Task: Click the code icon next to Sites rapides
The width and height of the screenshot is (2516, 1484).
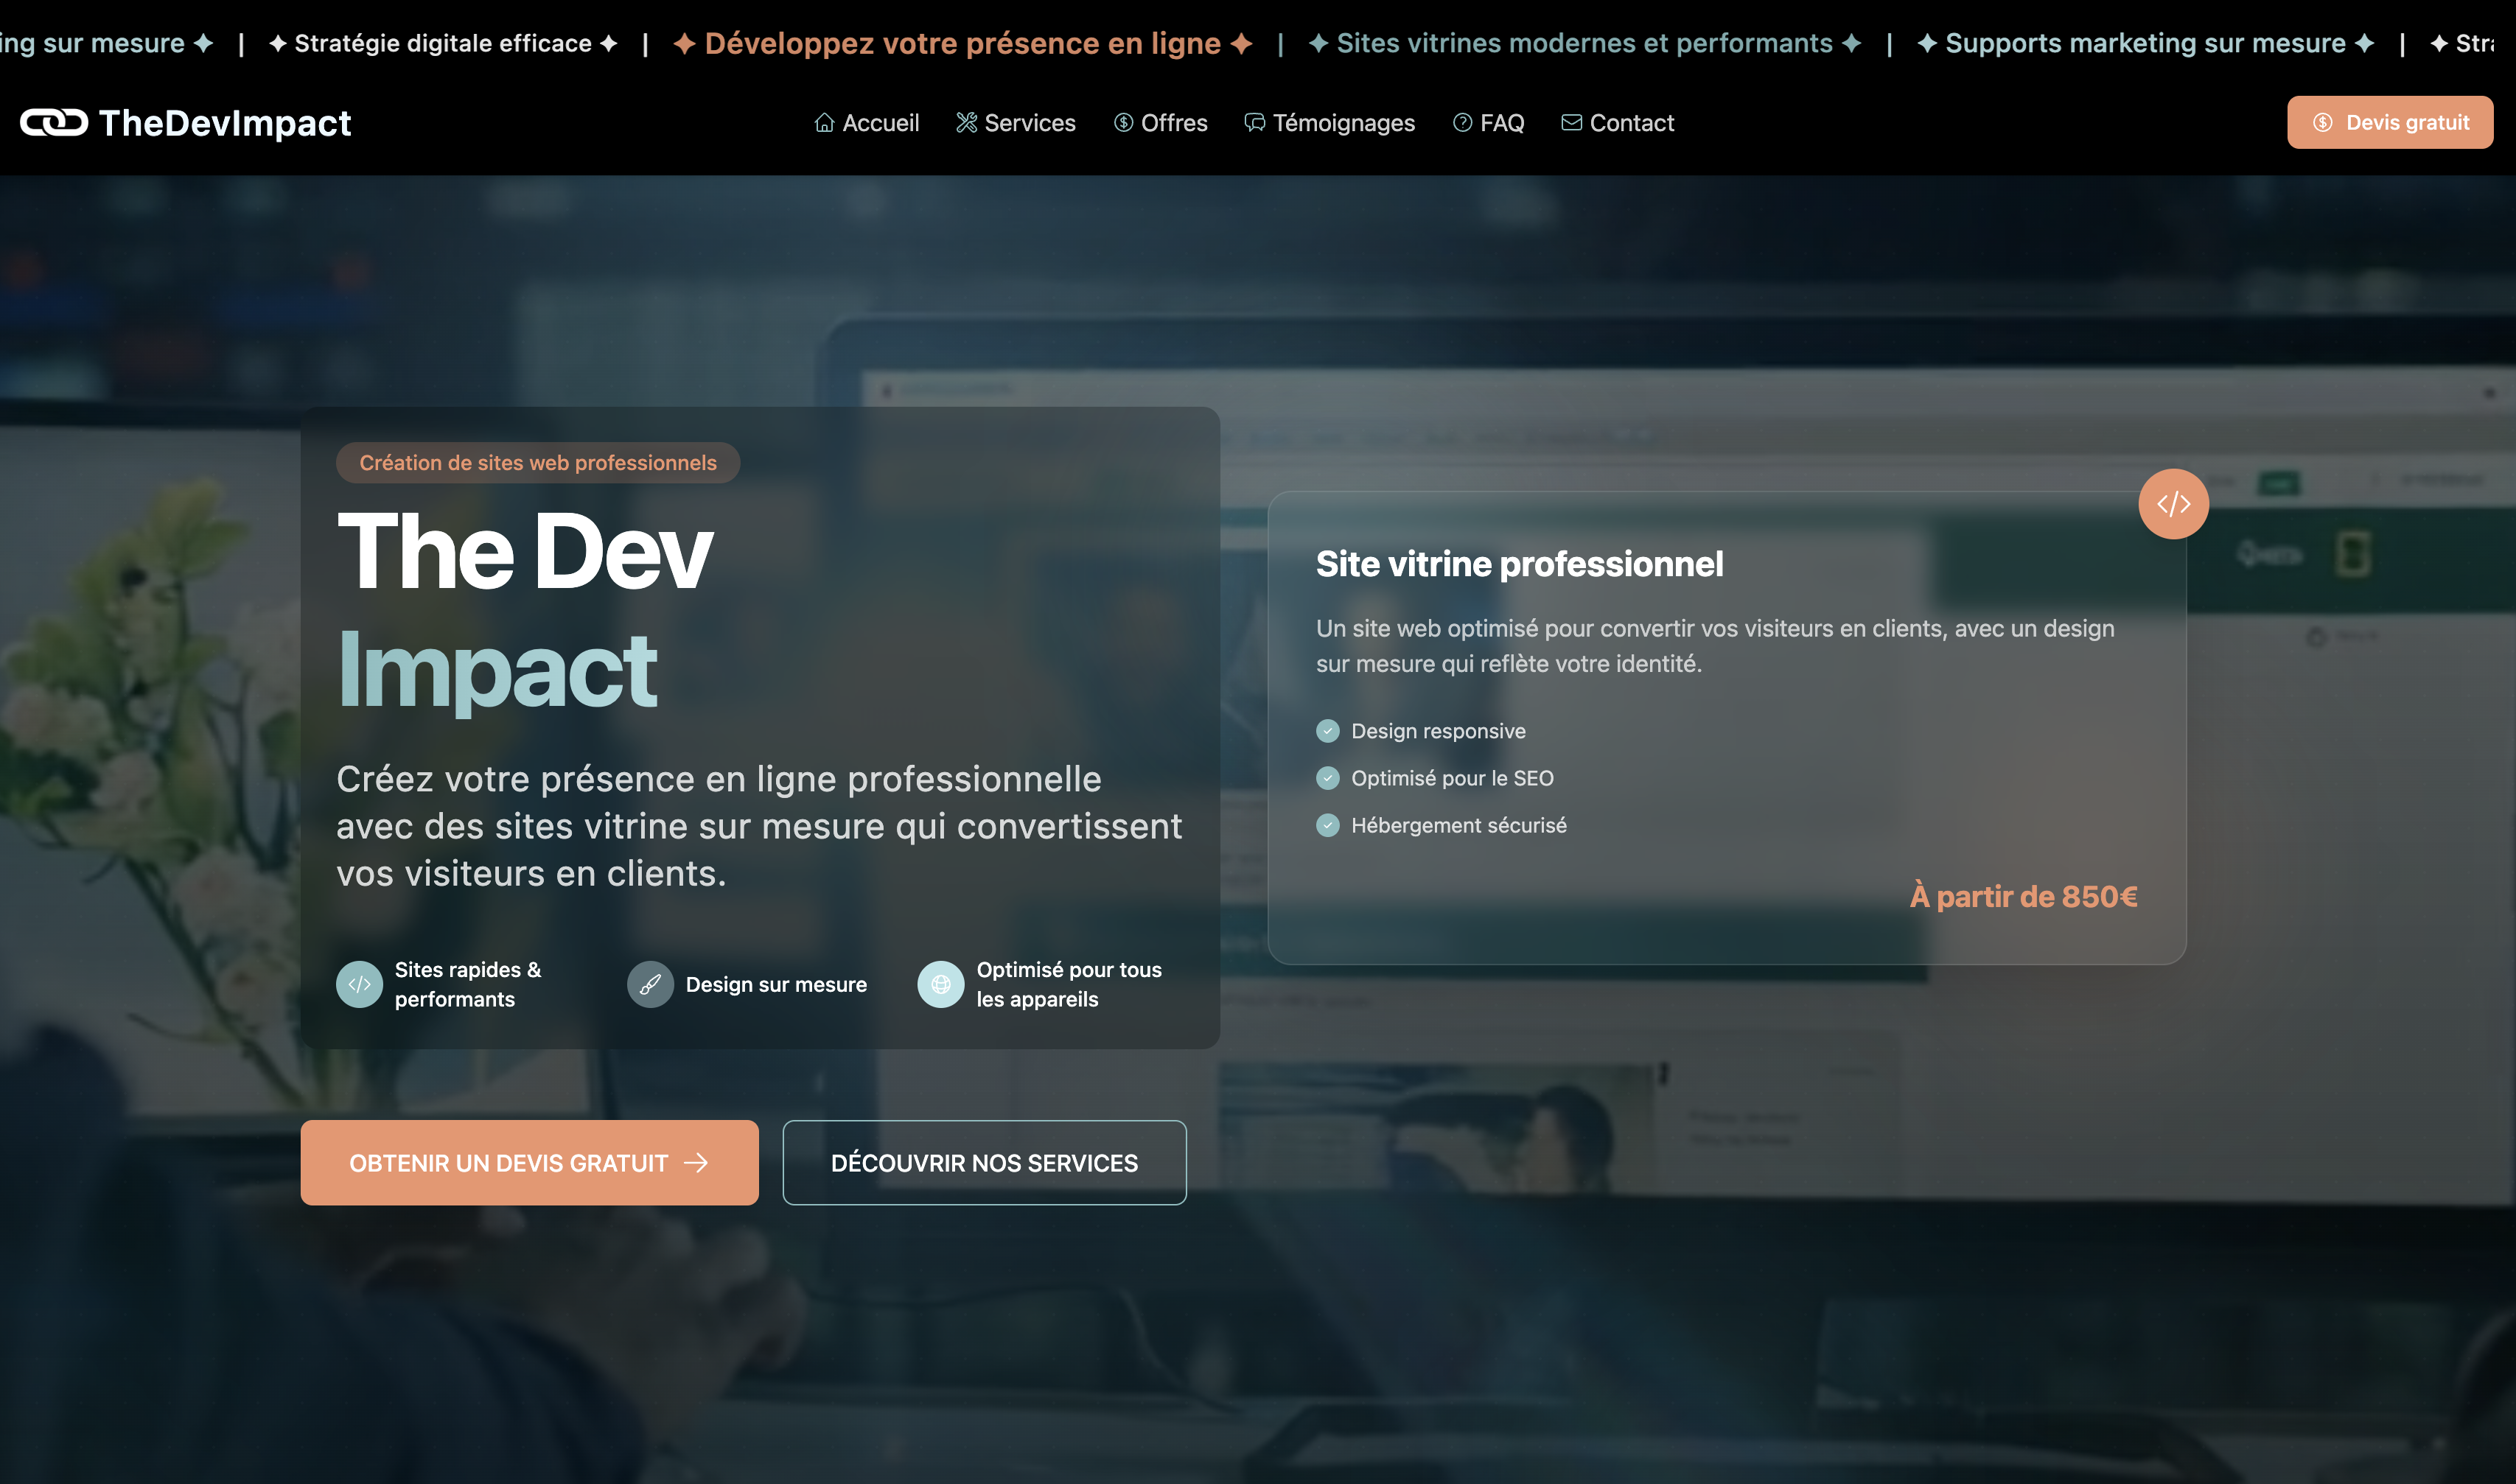Action: pyautogui.click(x=359, y=984)
